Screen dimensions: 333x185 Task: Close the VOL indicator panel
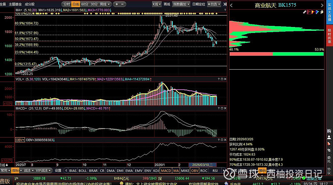(225, 79)
